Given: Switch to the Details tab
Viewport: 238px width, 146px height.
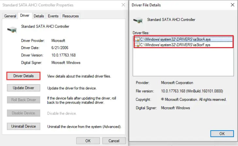Looking at the screenshot, I should (39, 16).
